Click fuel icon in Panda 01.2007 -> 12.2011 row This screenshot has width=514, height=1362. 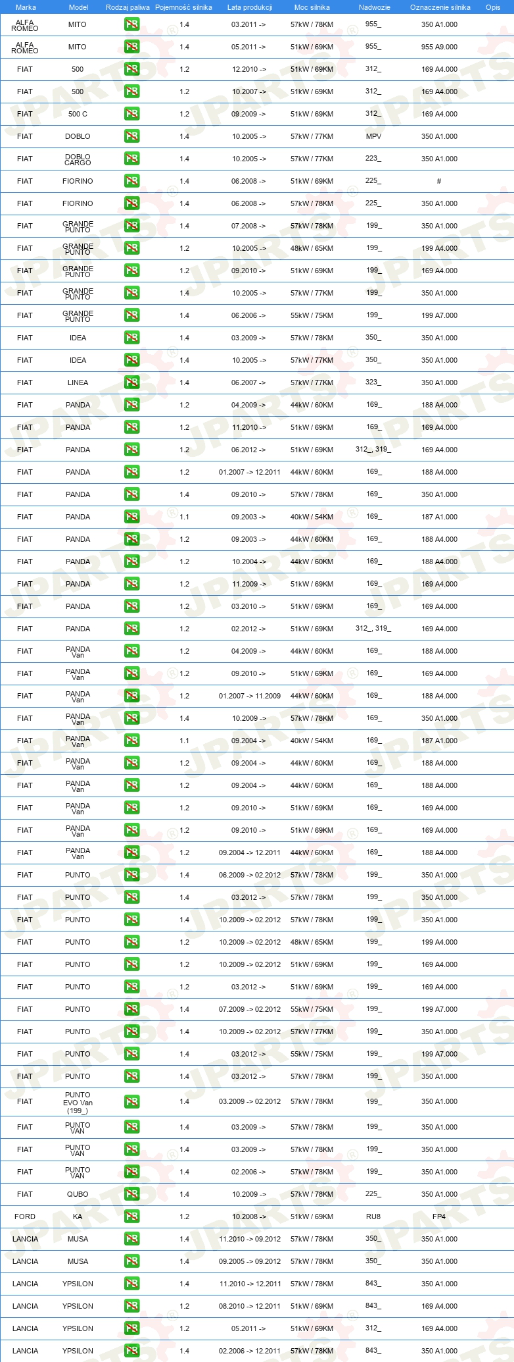(x=131, y=472)
